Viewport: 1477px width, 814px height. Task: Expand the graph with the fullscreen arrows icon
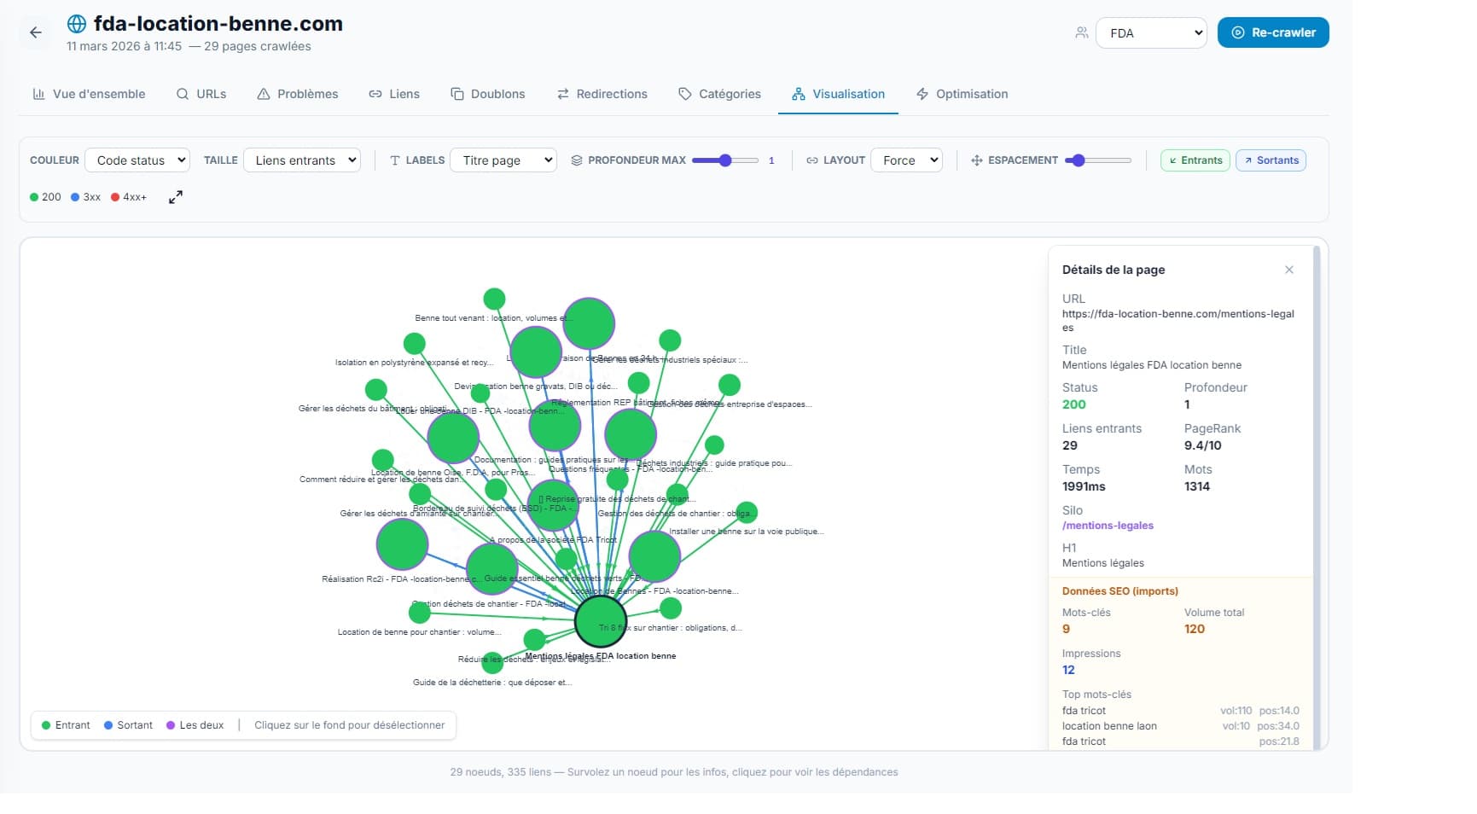pos(175,196)
